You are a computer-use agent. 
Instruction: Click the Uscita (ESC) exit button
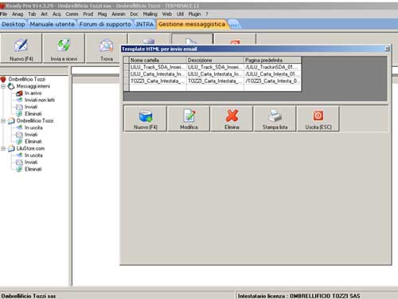point(318,119)
